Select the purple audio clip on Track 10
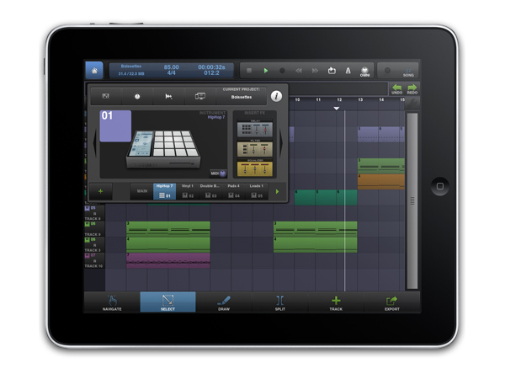This screenshot has height=379, width=505. [168, 261]
